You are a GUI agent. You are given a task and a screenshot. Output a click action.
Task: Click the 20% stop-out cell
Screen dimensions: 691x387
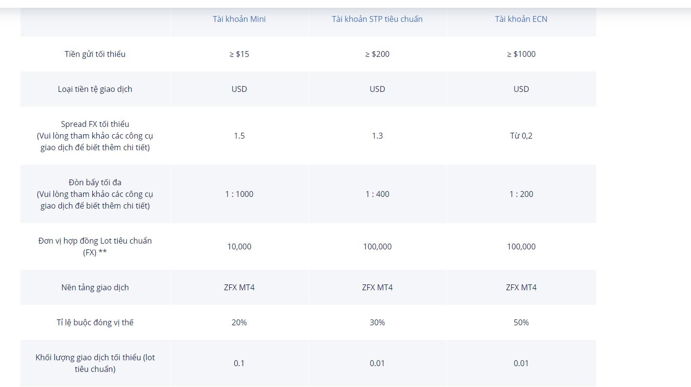tap(239, 322)
